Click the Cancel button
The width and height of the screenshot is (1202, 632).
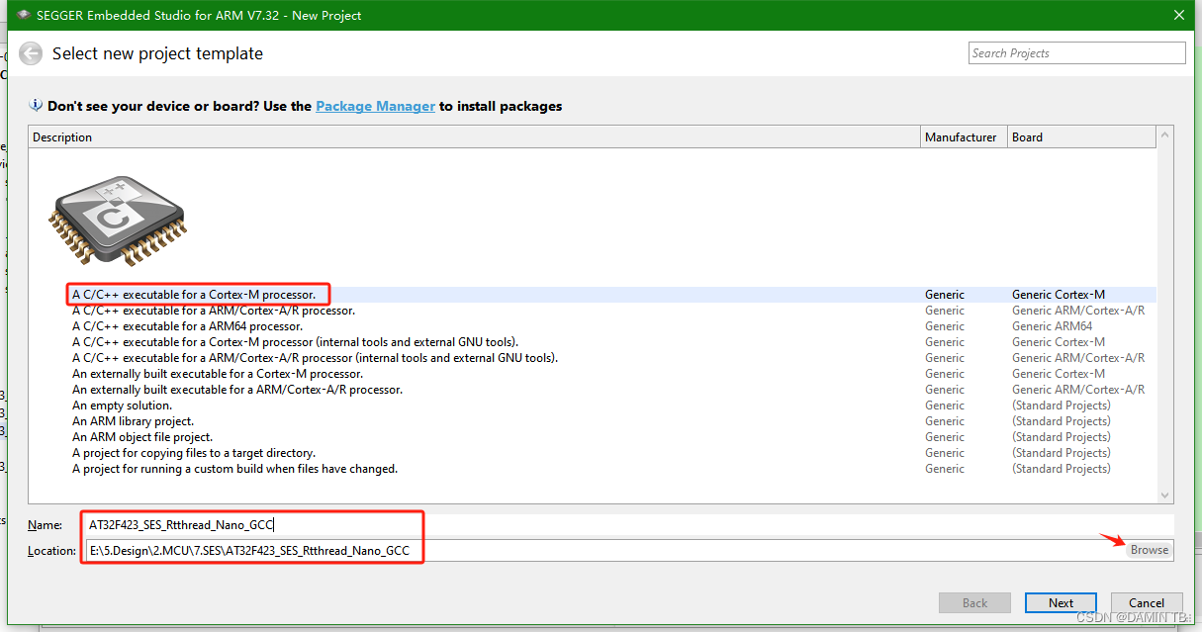pyautogui.click(x=1146, y=602)
